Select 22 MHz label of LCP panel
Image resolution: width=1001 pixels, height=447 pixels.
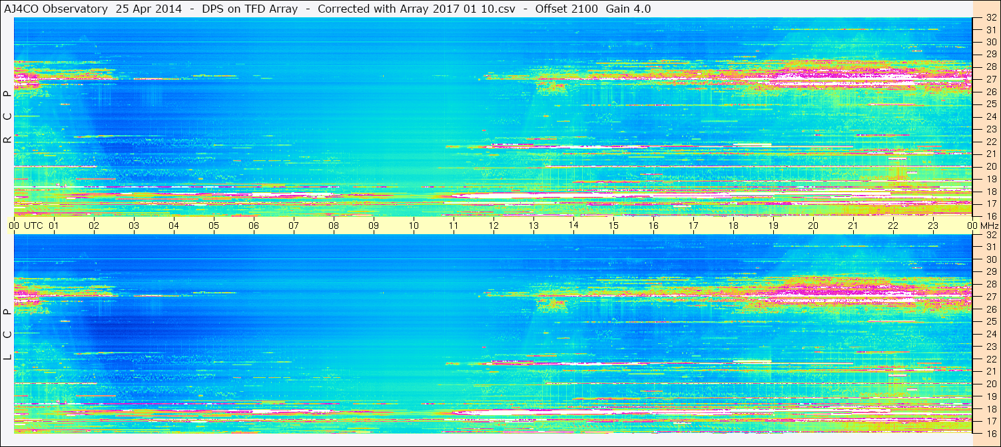tap(990, 359)
